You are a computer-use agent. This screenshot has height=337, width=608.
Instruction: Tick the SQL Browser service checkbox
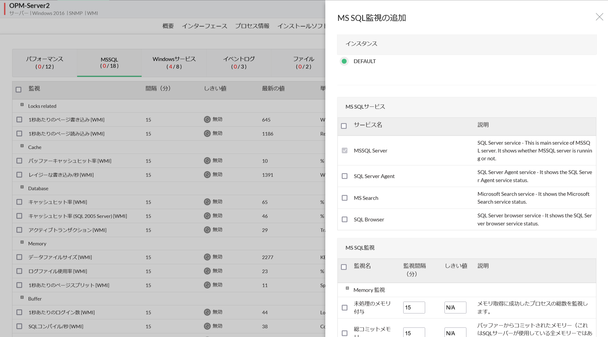(344, 219)
